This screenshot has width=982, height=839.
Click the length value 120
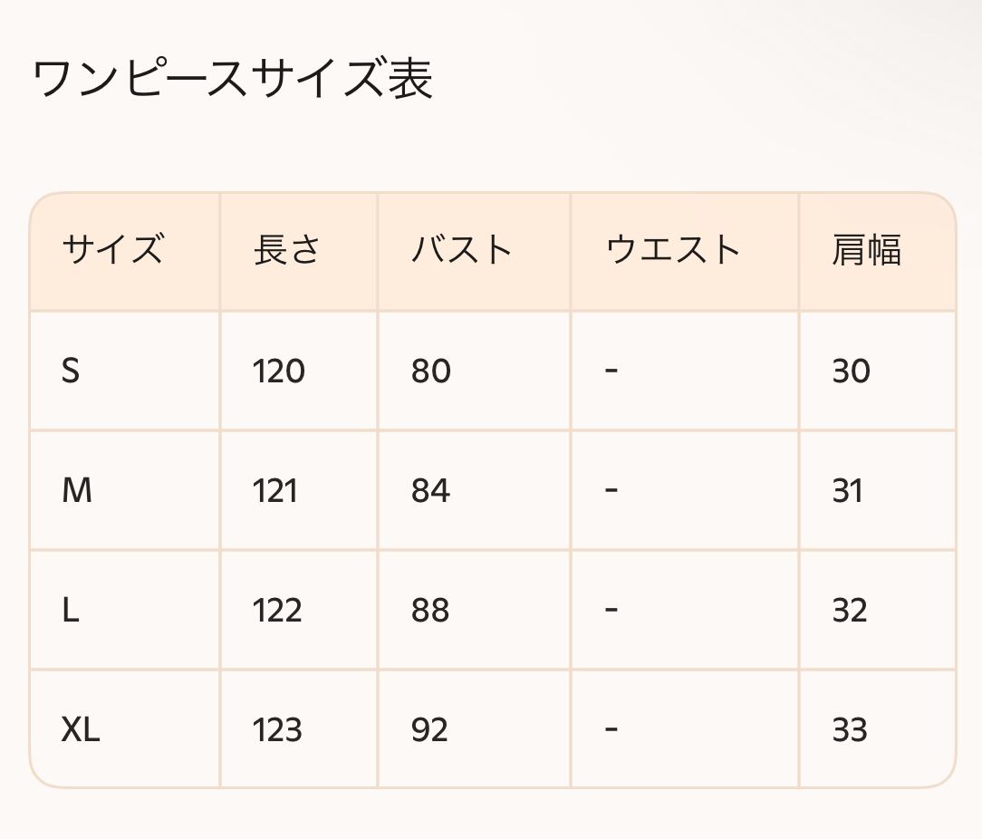(x=279, y=371)
